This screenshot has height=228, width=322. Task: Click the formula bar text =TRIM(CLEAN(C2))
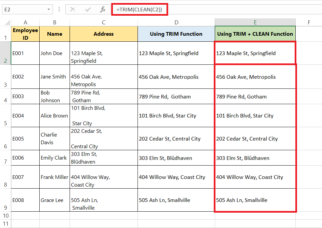coord(139,9)
